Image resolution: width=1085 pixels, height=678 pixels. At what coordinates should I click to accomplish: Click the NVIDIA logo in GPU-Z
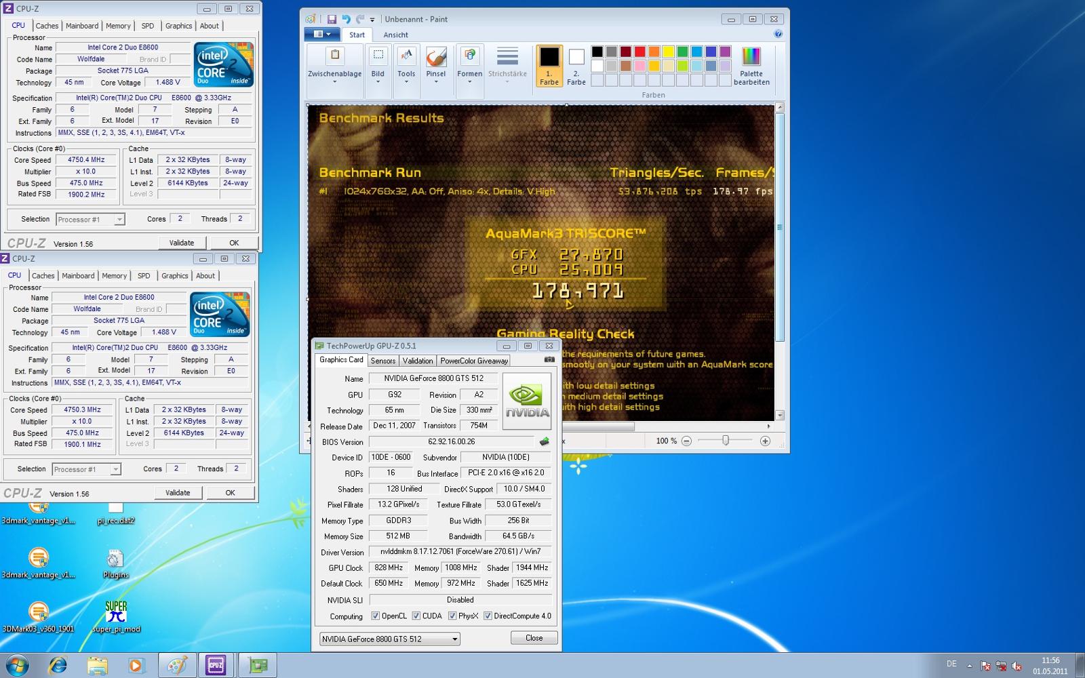pyautogui.click(x=527, y=401)
